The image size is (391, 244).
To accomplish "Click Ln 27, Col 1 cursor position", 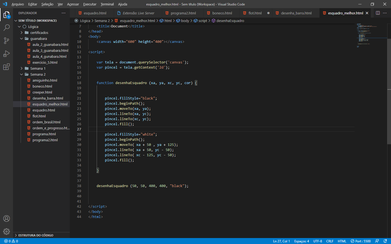I will [281, 241].
